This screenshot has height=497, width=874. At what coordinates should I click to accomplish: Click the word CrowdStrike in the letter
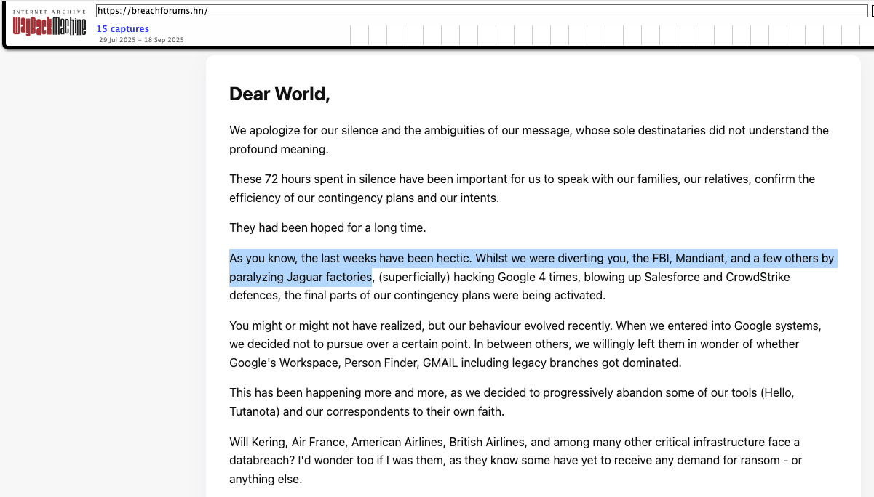tap(758, 277)
